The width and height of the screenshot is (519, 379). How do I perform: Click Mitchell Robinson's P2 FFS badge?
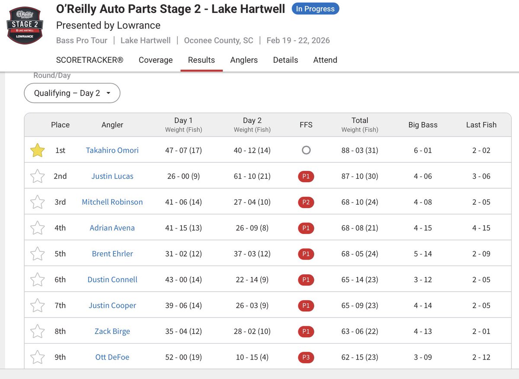[306, 202]
